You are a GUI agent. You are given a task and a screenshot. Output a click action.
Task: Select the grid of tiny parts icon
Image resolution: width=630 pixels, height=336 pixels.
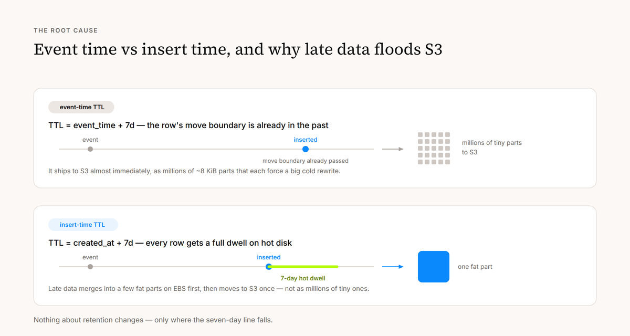(x=434, y=149)
